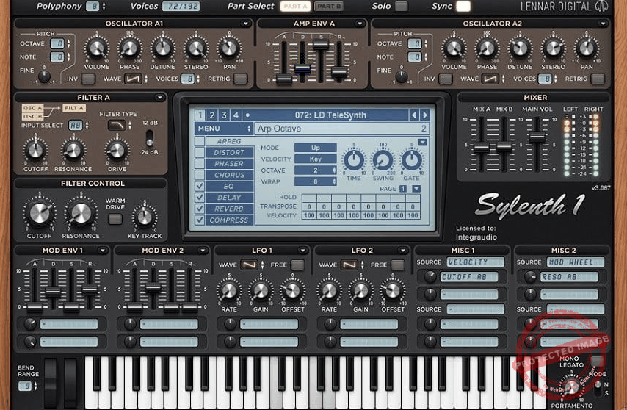The image size is (627, 410).
Task: Click the arpeggiator Time knob
Action: (x=354, y=160)
